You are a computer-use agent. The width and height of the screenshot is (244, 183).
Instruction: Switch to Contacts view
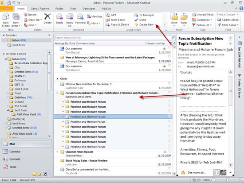(26, 159)
